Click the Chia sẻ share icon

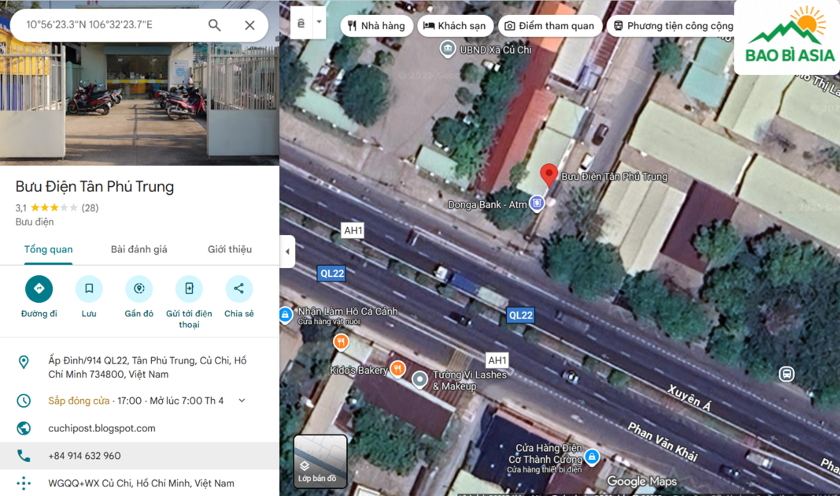[x=239, y=289]
